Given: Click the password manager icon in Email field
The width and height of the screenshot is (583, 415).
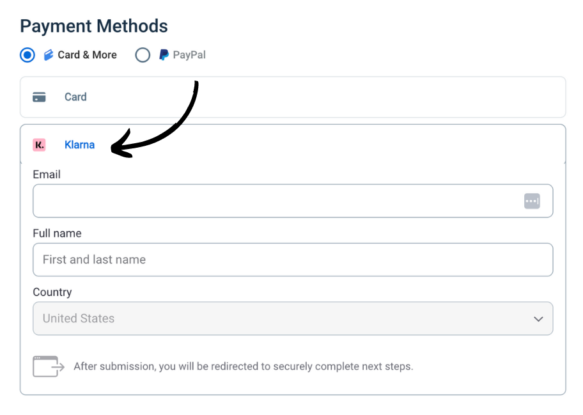Looking at the screenshot, I should coord(532,201).
